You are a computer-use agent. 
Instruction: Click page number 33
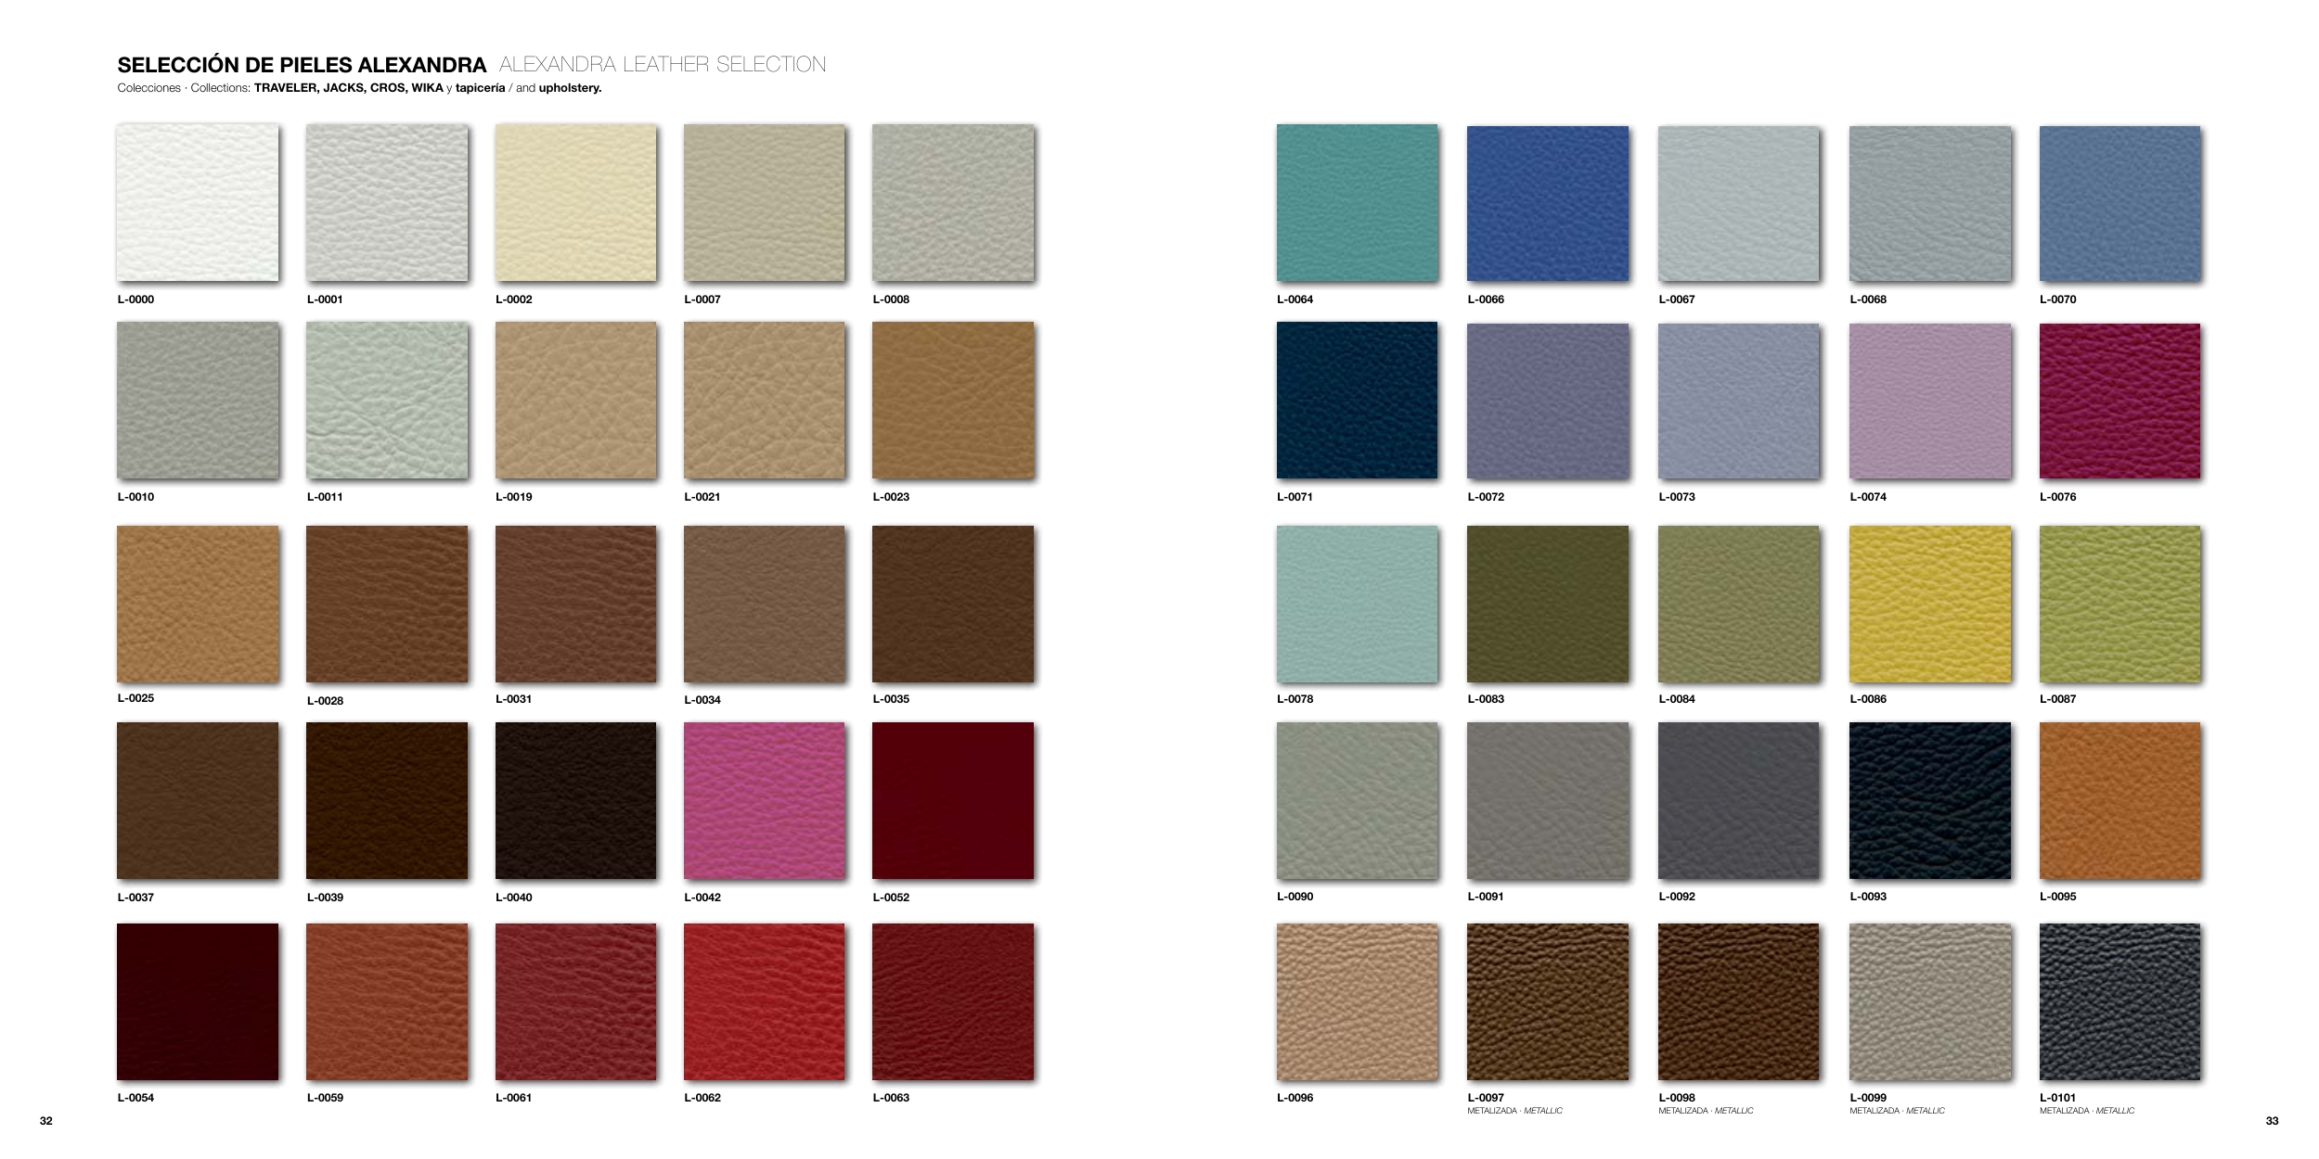click(2272, 1121)
